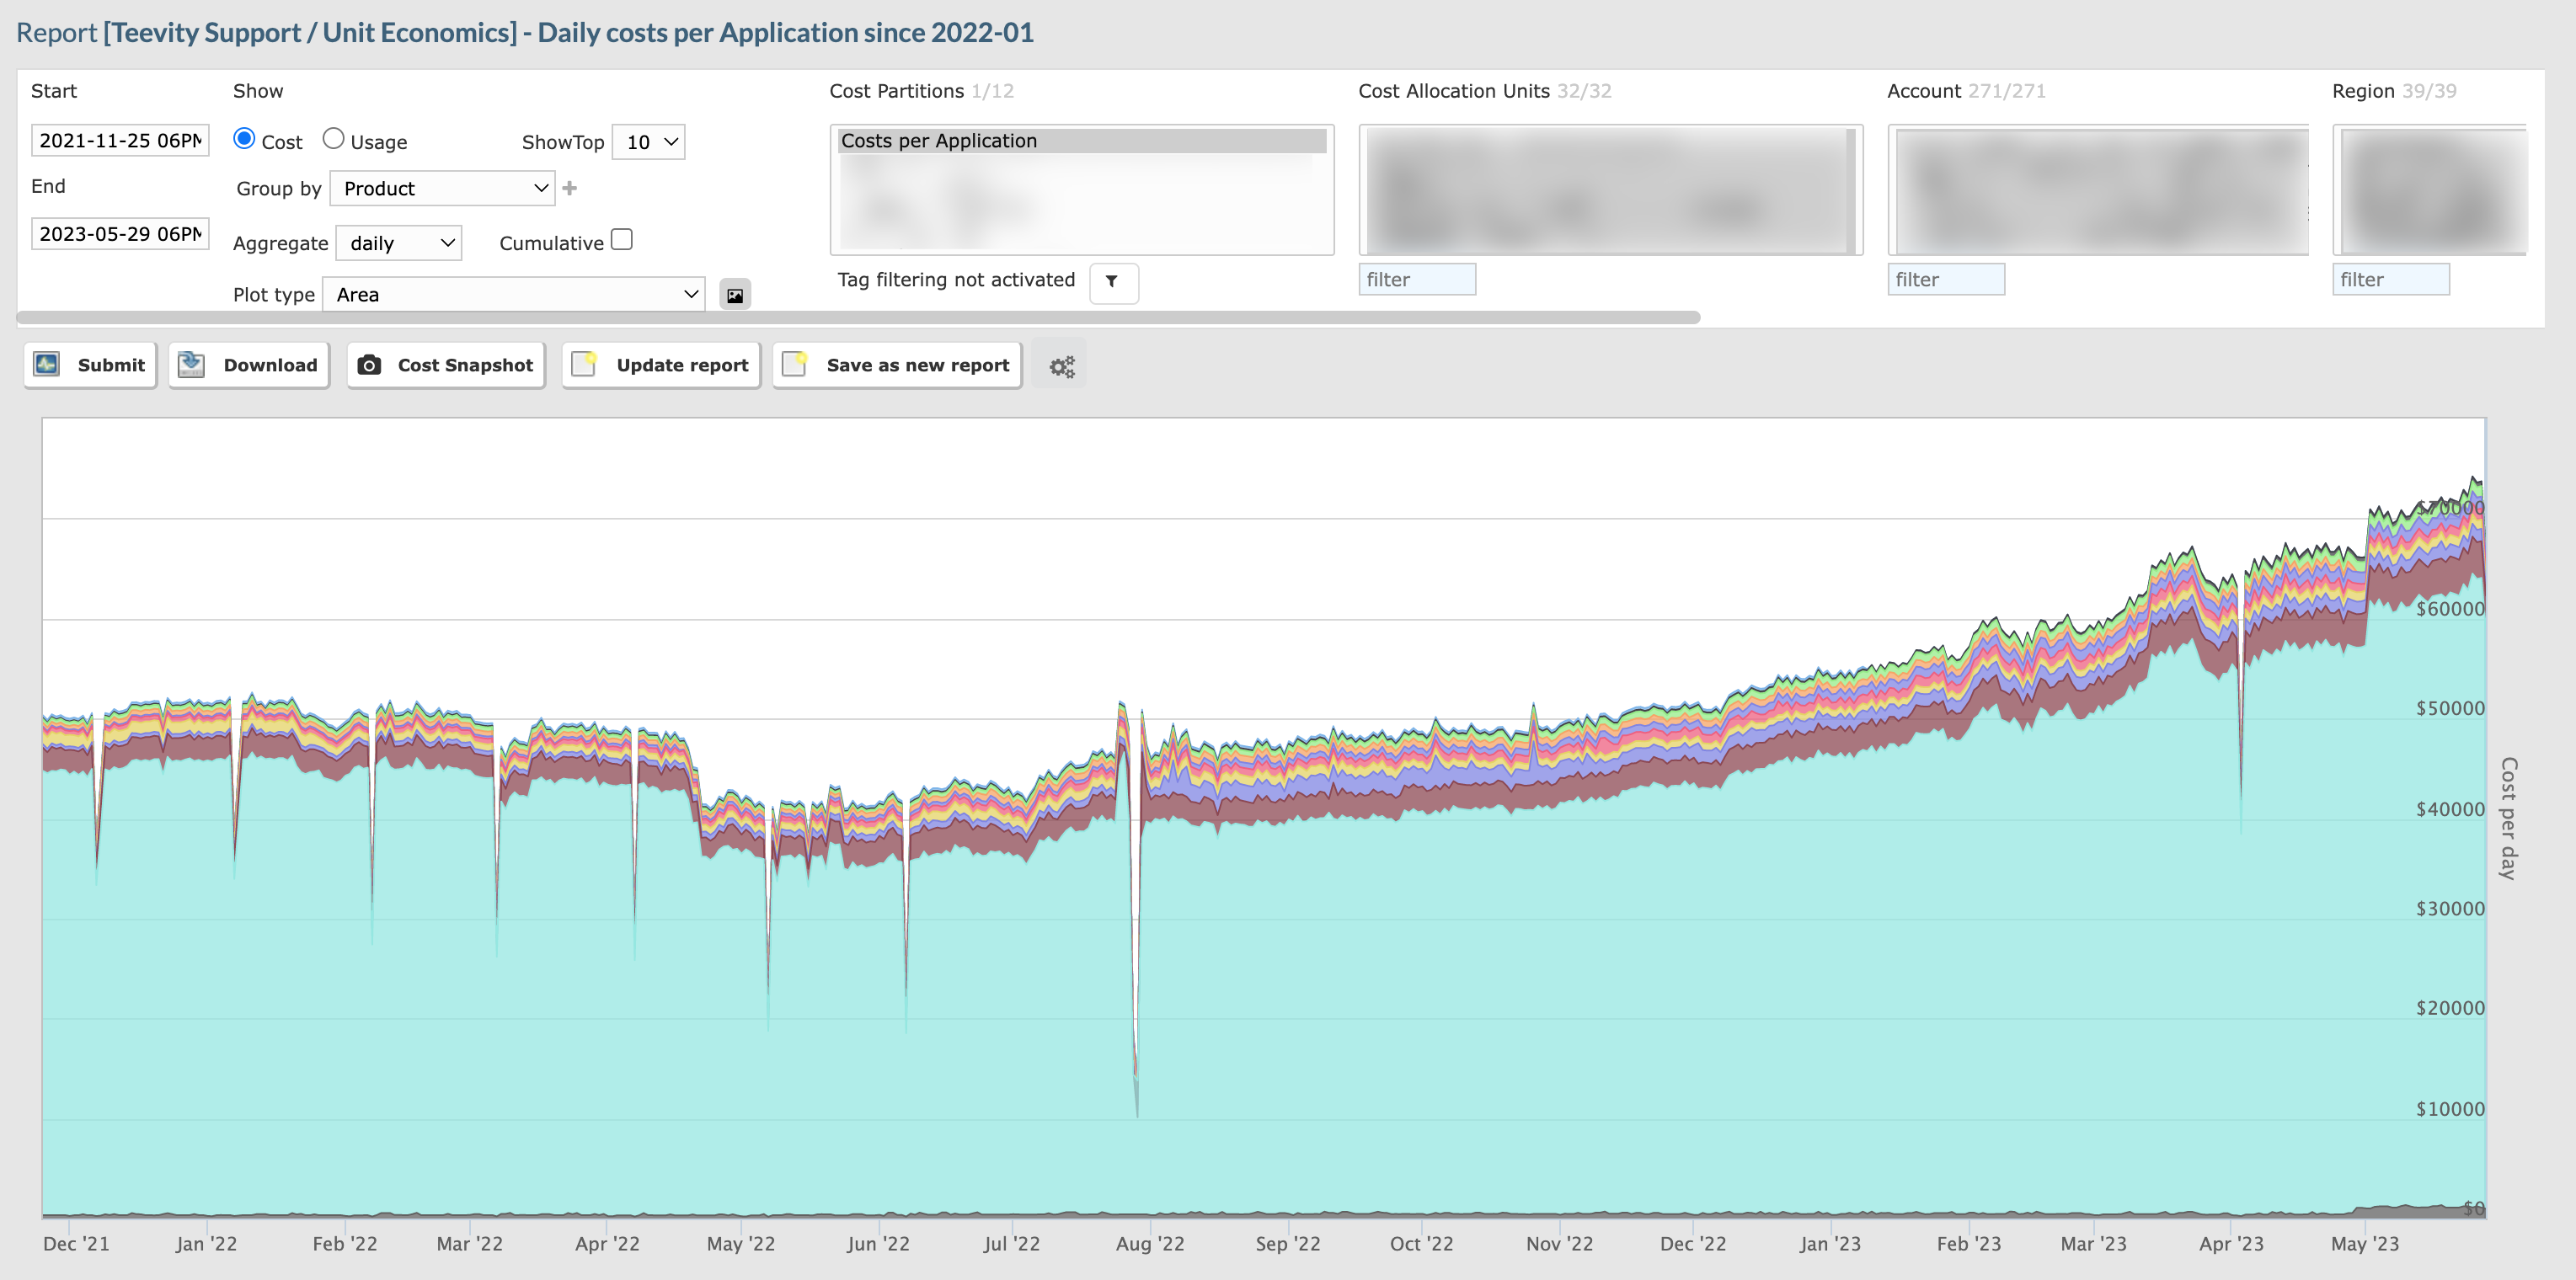2576x1280 pixels.
Task: Open the Group by Product dropdown
Action: click(442, 188)
